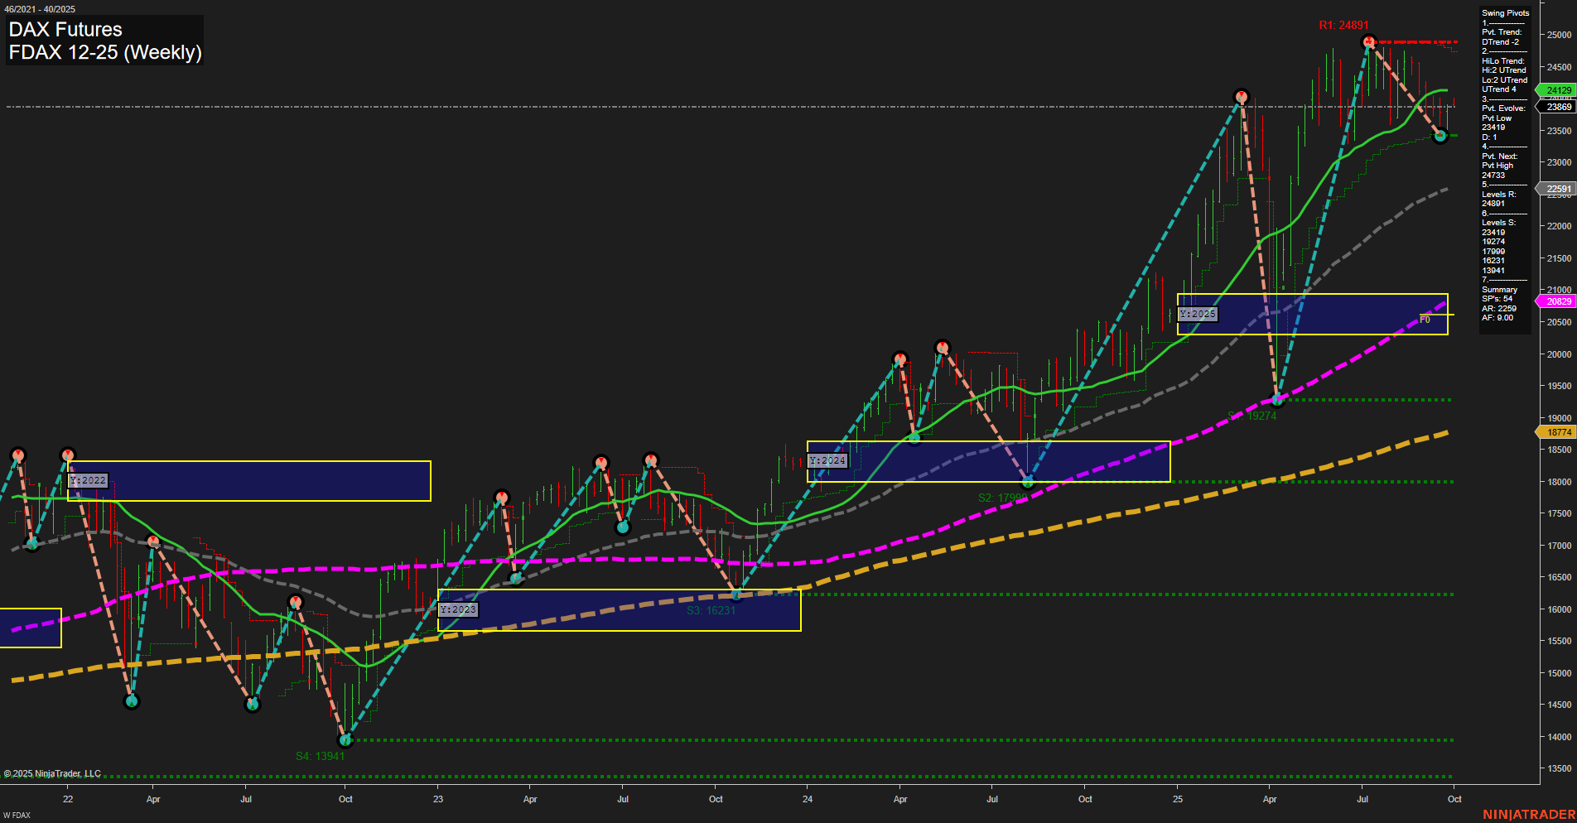Select the teal pivot-low circle above S4: 13941

[345, 739]
